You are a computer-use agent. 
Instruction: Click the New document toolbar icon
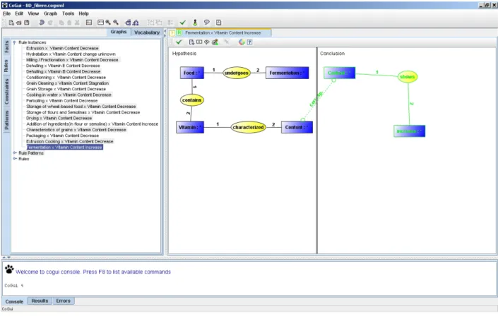coord(11,23)
